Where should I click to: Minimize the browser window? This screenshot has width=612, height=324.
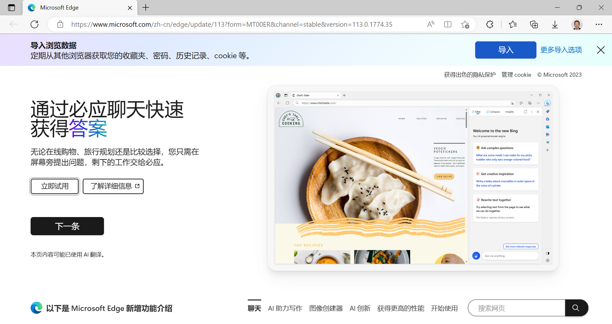pos(557,8)
